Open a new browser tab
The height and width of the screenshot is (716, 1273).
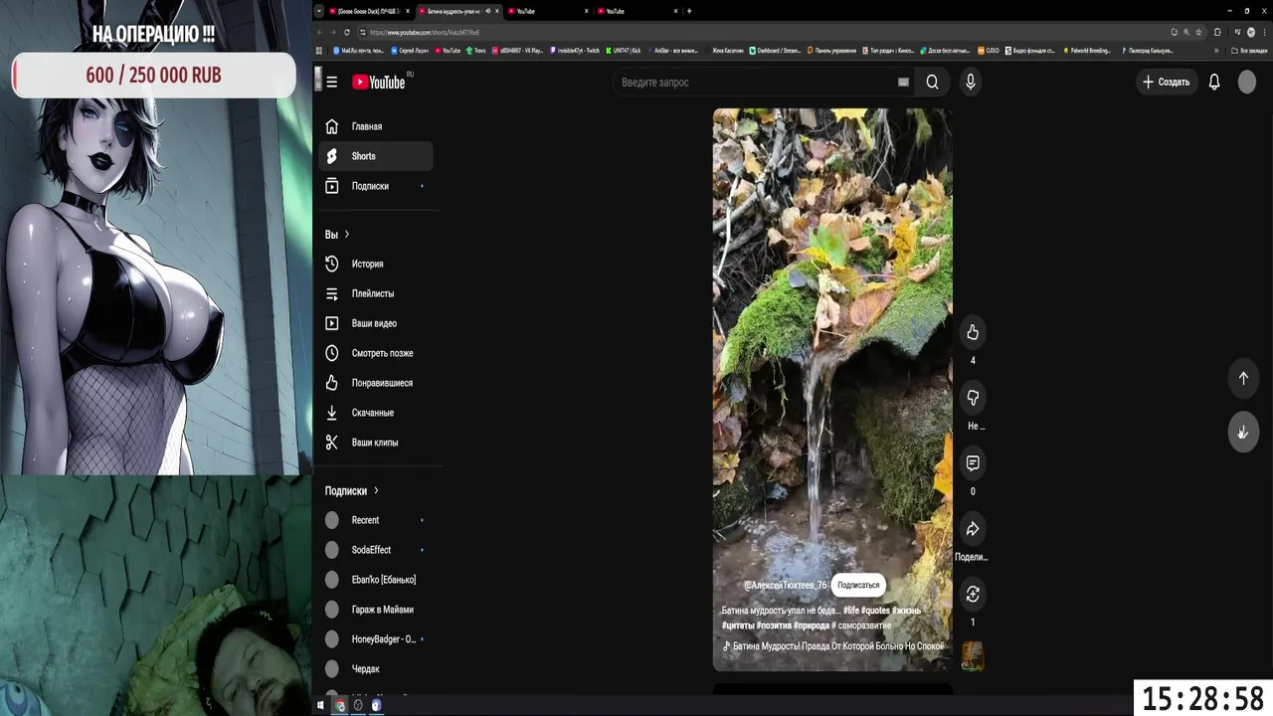point(689,11)
